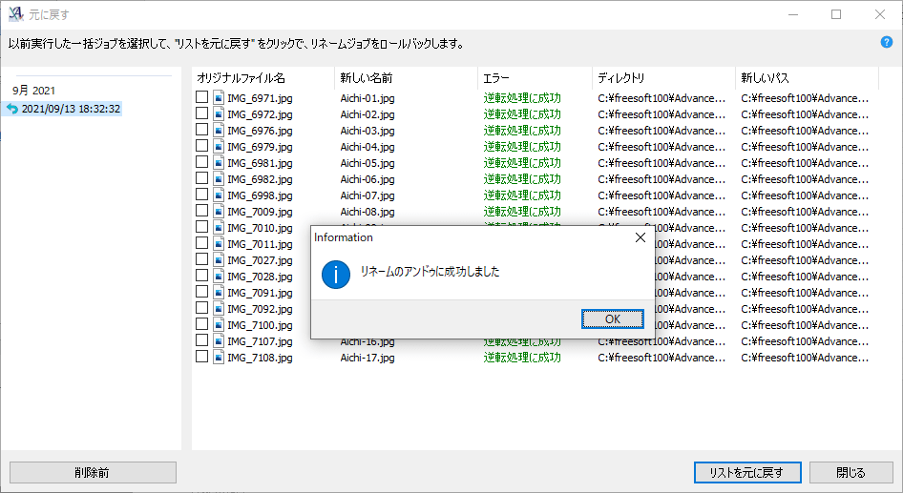903x493 pixels.
Task: Click the 閉じる button
Action: click(x=850, y=472)
